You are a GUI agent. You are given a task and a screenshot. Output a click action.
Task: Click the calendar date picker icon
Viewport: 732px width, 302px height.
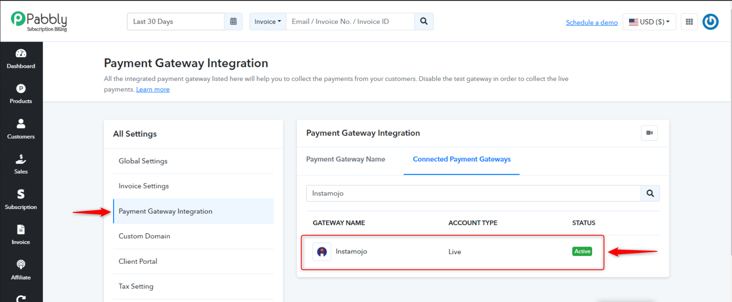coord(233,22)
